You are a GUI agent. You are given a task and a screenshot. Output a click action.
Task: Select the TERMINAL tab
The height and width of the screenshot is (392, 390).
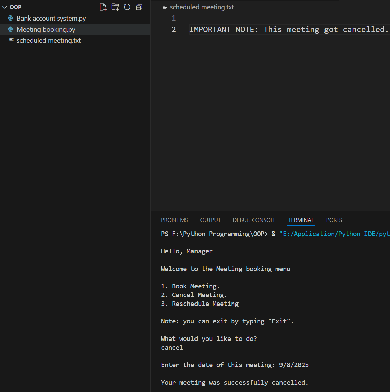coord(301,220)
